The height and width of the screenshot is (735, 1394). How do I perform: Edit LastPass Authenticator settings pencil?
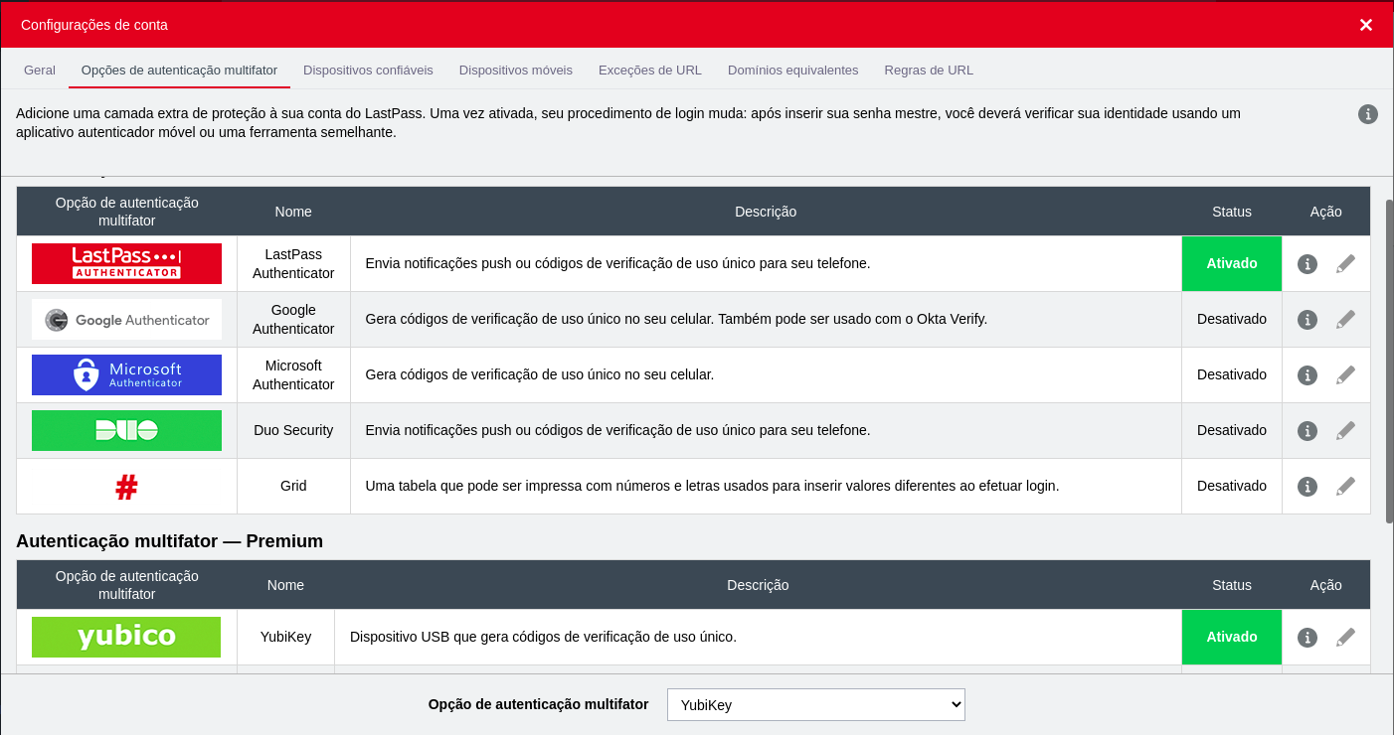pos(1345,264)
